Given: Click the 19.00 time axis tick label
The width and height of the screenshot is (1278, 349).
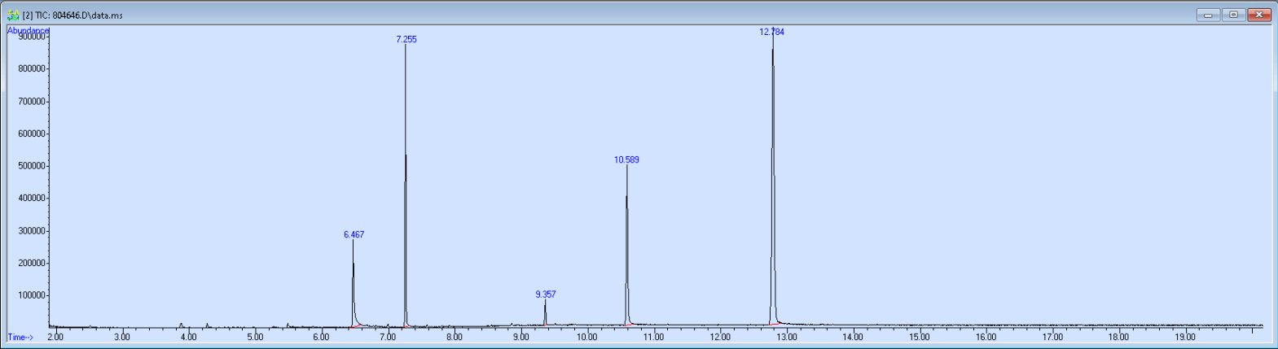Looking at the screenshot, I should (1185, 337).
